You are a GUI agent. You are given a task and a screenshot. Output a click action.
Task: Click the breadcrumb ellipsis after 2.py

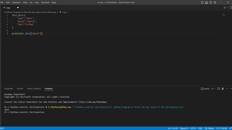(70, 12)
